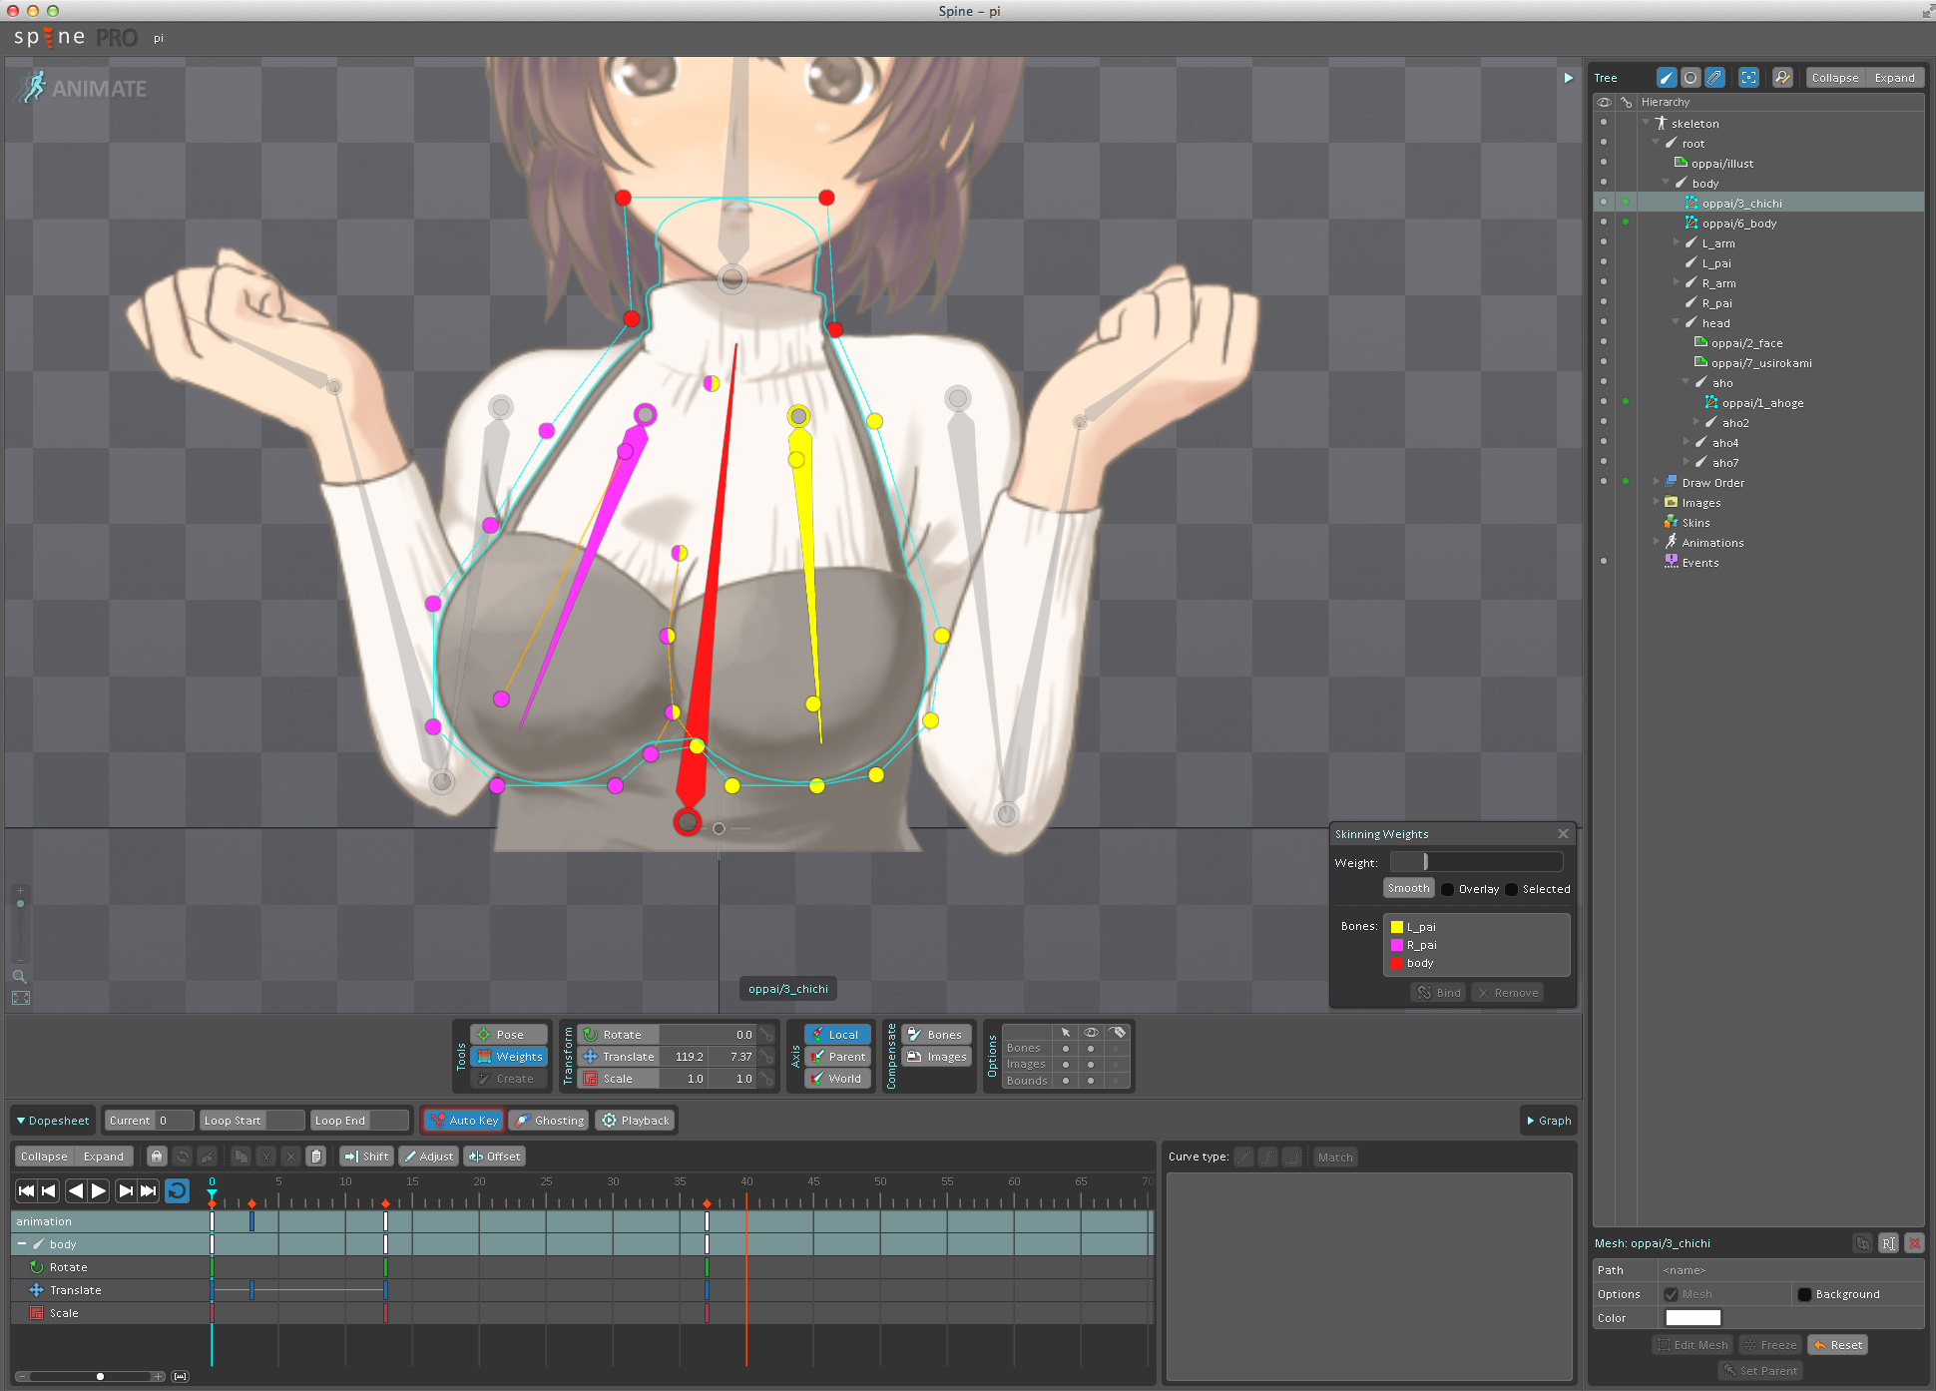
Task: Expand the Images node
Action: click(x=1656, y=502)
